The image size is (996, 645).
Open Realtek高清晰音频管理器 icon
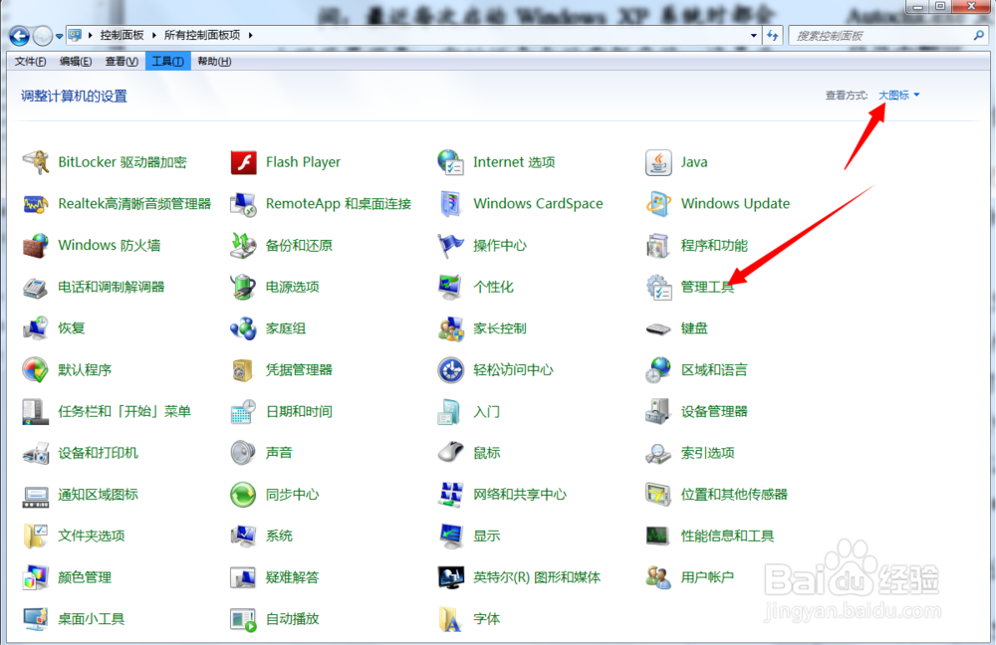point(36,204)
